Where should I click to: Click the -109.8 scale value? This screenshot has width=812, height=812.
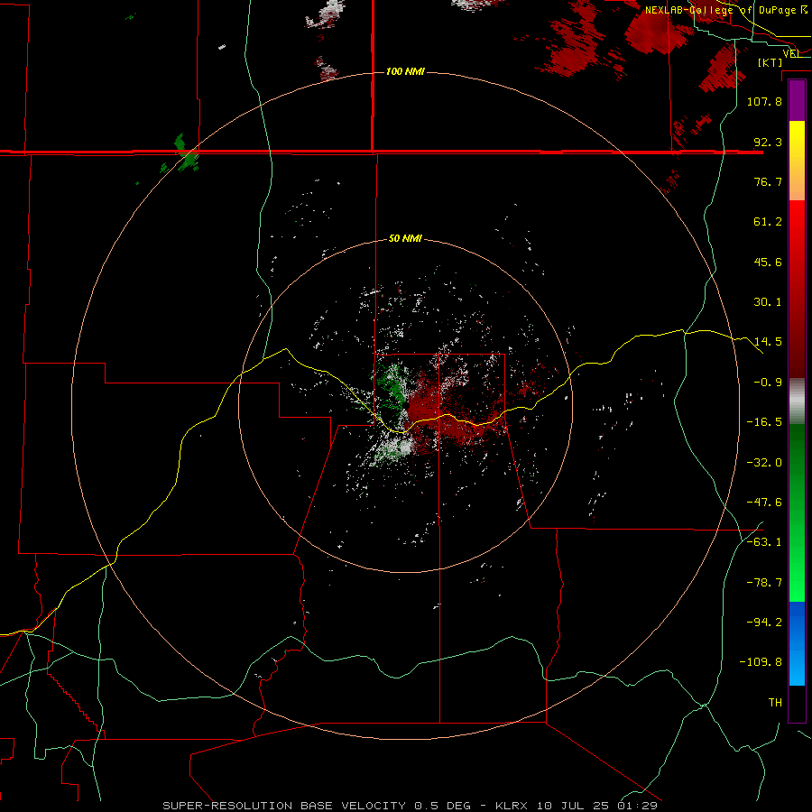coord(761,662)
